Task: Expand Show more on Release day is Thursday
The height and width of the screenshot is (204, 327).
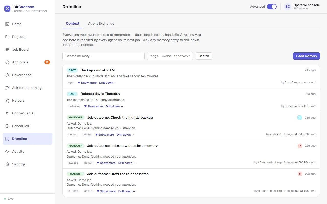Action: pos(94,106)
